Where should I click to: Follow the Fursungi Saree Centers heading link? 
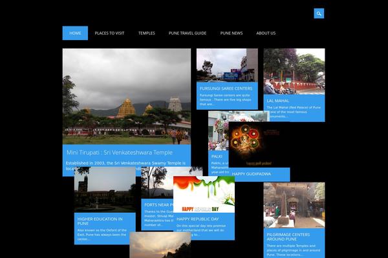coord(226,88)
